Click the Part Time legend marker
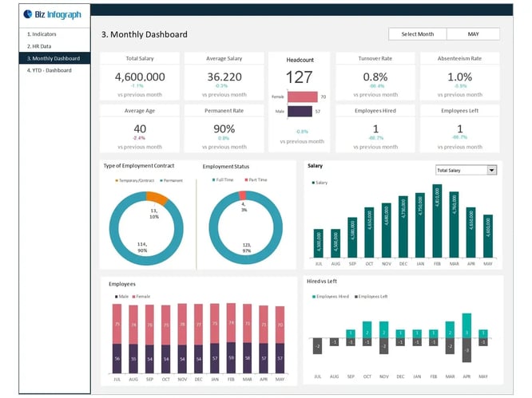This screenshot has height=398, width=532. pos(246,180)
